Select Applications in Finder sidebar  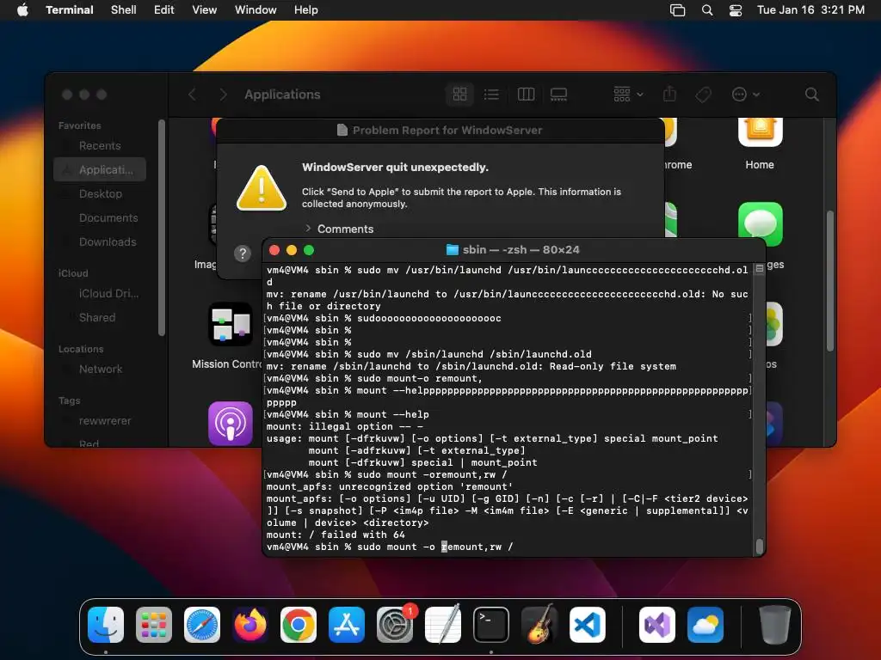[100, 169]
